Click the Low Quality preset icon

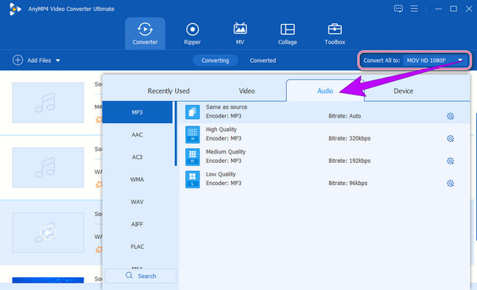[192, 179]
